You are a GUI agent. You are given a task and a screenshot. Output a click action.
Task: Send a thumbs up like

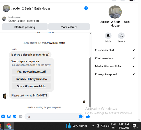click(88, 116)
